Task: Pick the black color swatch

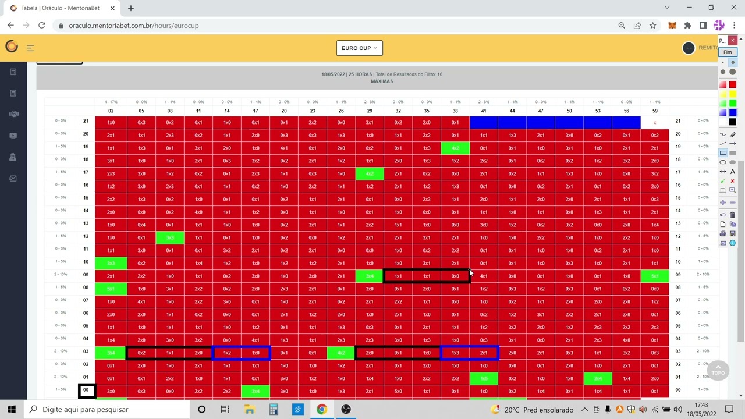Action: pyautogui.click(x=732, y=122)
